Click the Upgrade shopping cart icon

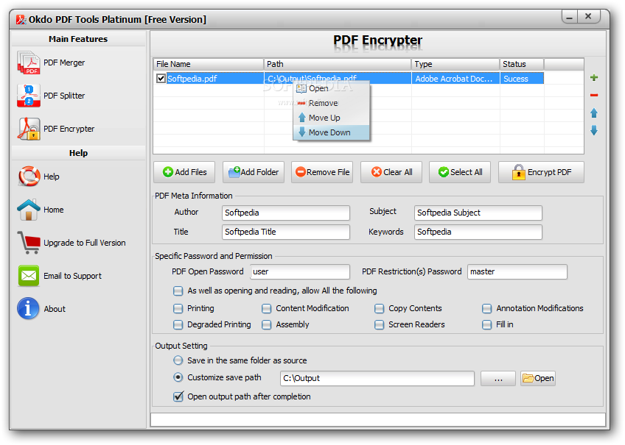28,243
